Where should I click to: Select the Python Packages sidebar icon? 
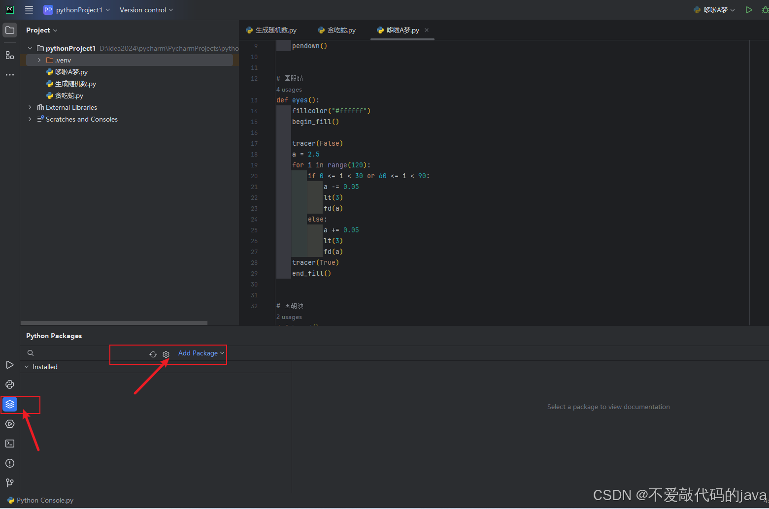(x=9, y=404)
